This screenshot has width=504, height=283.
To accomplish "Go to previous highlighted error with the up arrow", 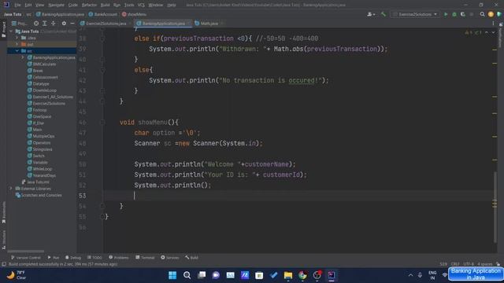I will [x=487, y=33].
